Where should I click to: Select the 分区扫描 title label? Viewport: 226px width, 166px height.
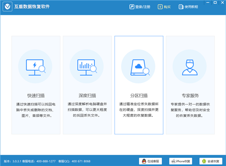pyautogui.click(x=139, y=96)
